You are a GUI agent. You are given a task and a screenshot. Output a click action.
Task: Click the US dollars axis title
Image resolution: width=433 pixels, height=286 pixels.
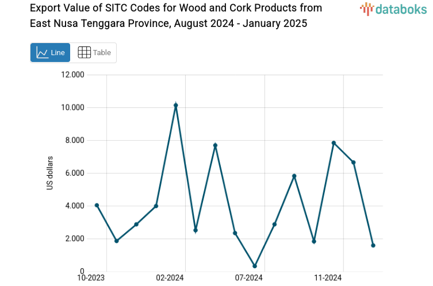(50, 173)
